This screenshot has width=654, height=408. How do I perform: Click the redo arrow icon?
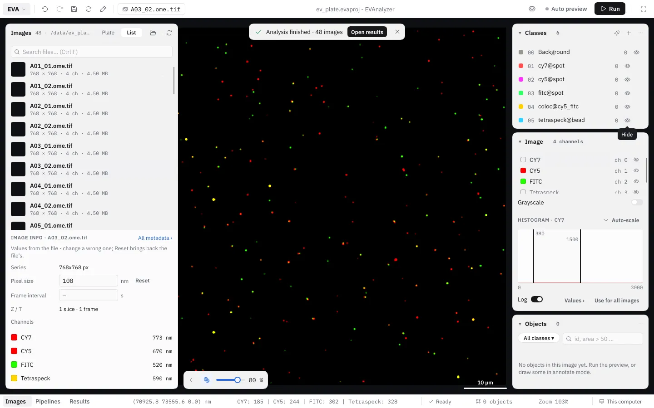[59, 9]
